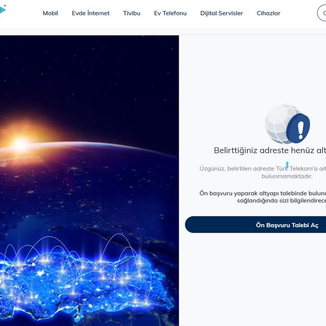Screen dimensions: 326x326
Task: Open the Evde İnternet menu
Action: tap(91, 13)
